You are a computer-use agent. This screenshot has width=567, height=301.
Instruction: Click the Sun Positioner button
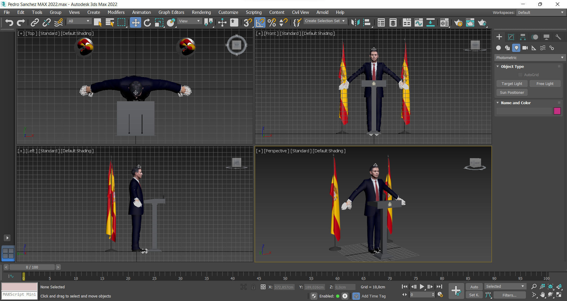[512, 93]
